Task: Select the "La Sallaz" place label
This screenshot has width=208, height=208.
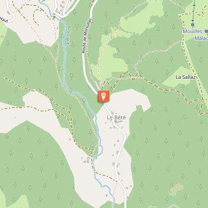Action: pyautogui.click(x=186, y=77)
